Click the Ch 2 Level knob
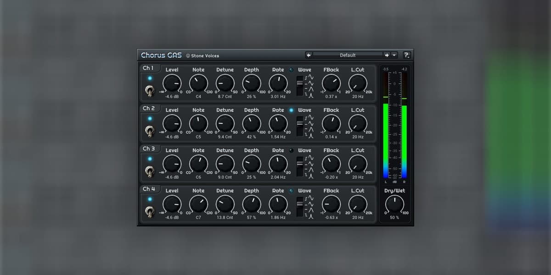The width and height of the screenshot is (551, 275). pyautogui.click(x=172, y=124)
